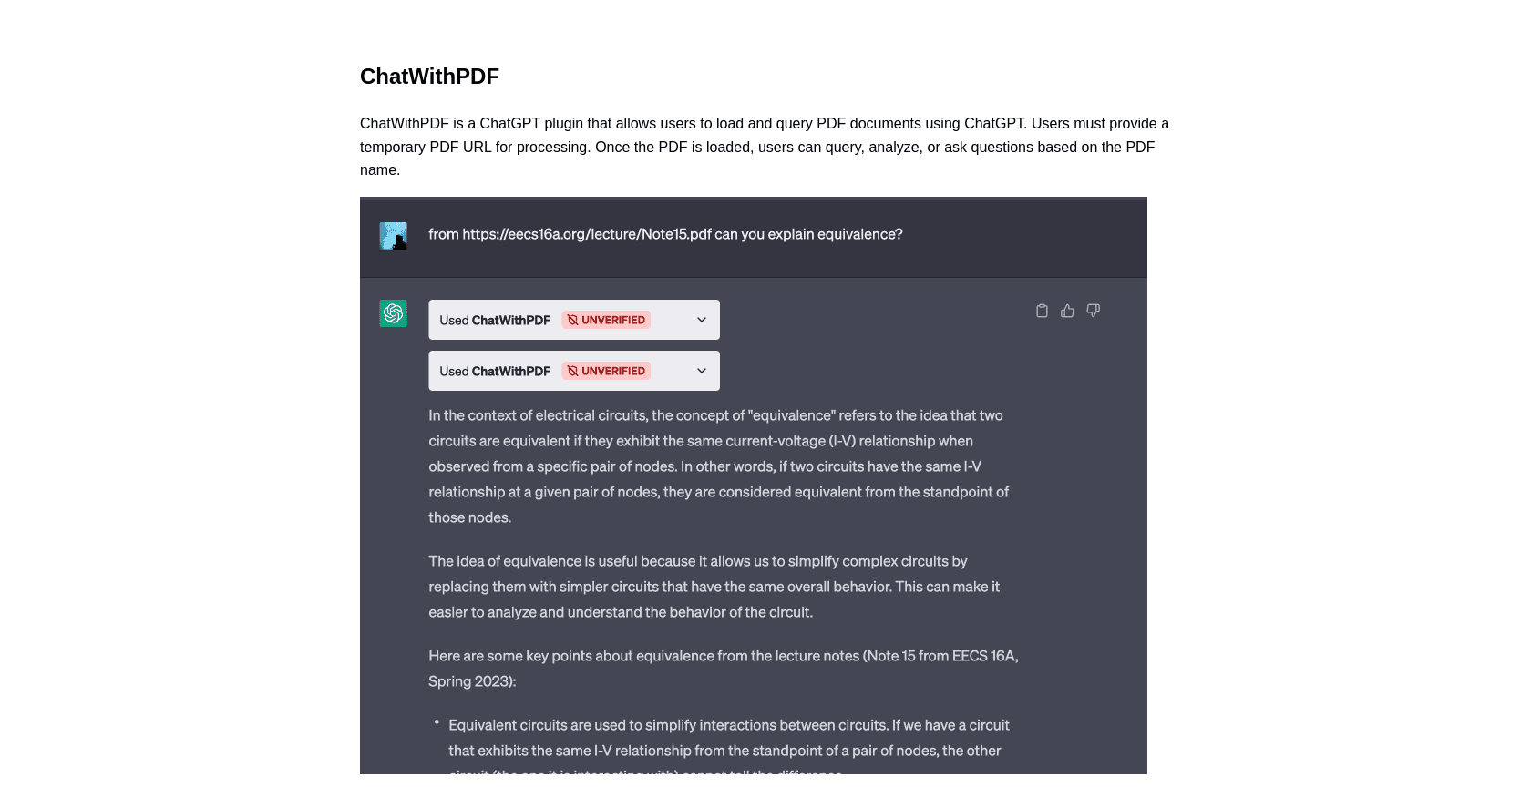
Task: Click the crossed-shield icon on second UNVERIFIED badge
Action: 571,371
